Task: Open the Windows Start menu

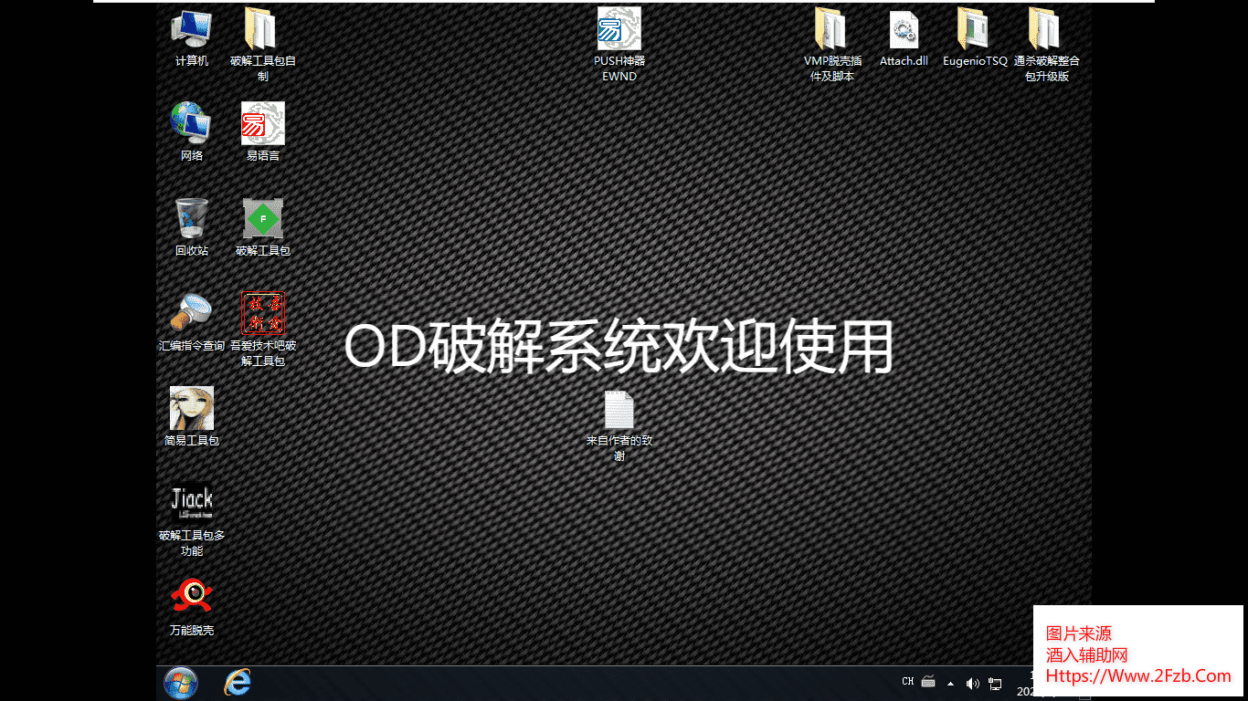Action: 179,682
